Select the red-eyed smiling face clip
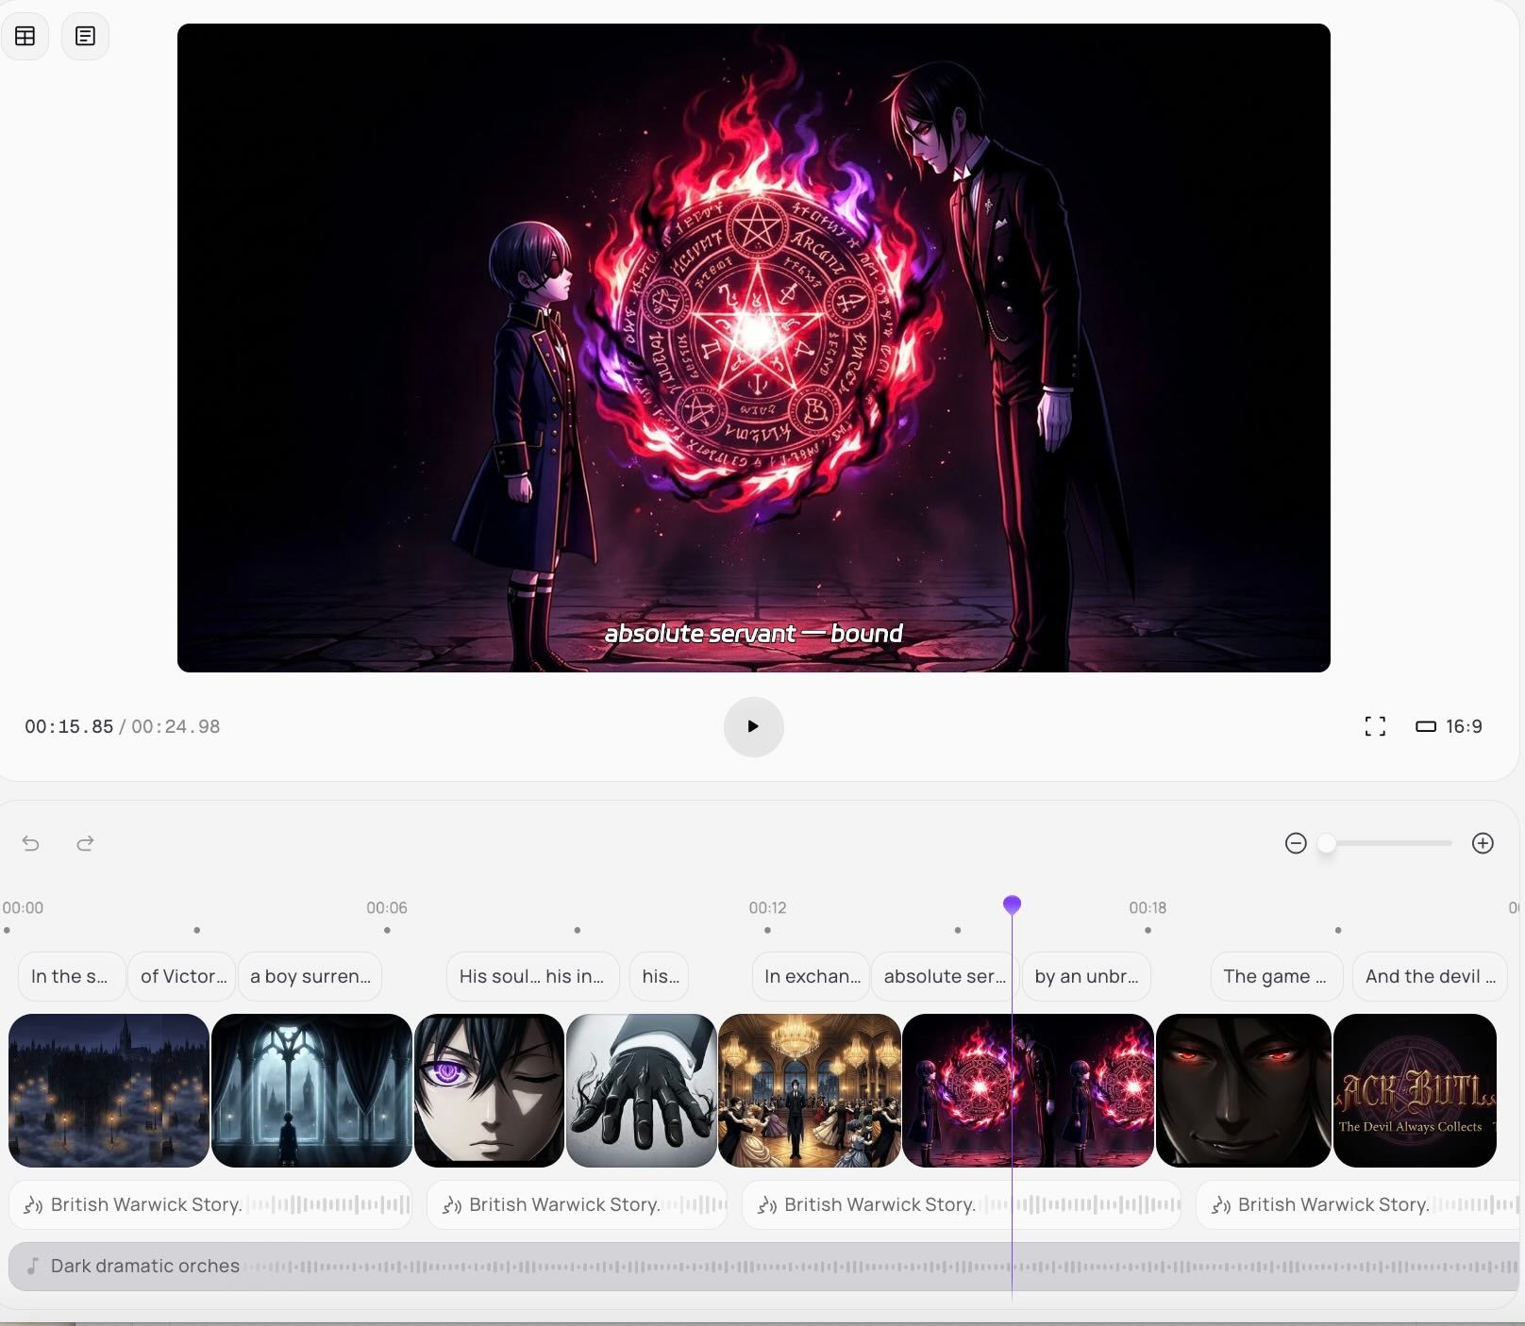The width and height of the screenshot is (1525, 1326). (1243, 1090)
